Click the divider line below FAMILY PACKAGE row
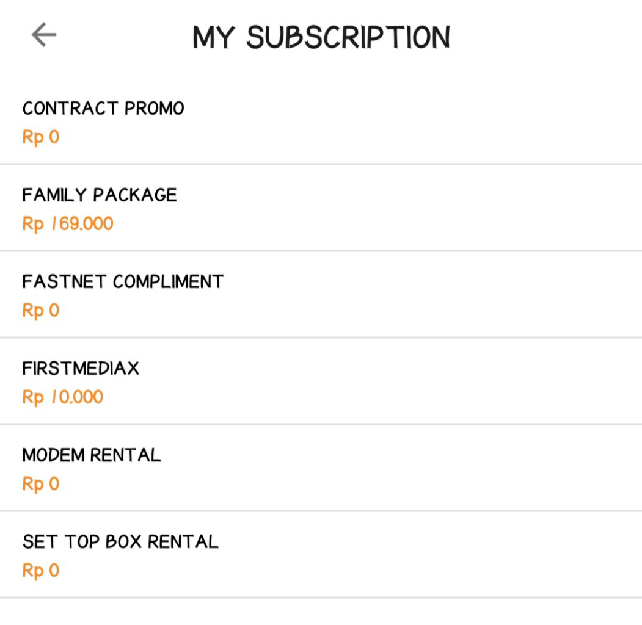This screenshot has width=642, height=625. 321,251
